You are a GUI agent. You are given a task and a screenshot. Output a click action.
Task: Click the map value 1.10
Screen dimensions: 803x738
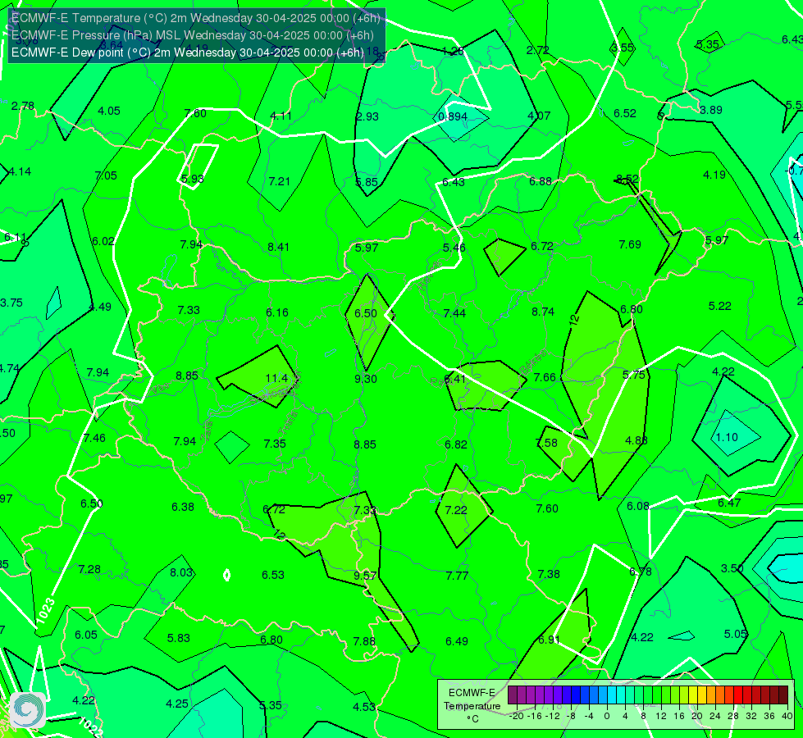tap(726, 437)
